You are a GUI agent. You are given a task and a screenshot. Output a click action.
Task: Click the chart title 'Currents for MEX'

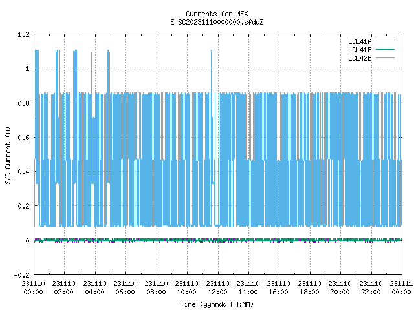coord(217,14)
